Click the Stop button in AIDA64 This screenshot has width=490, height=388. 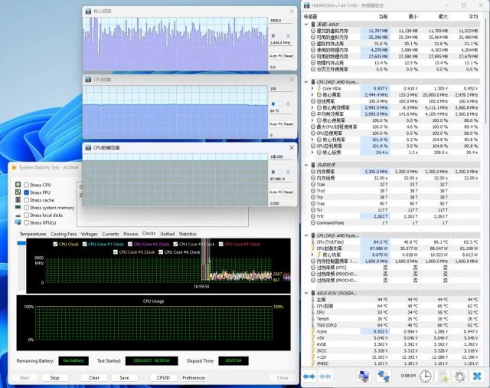(x=54, y=378)
